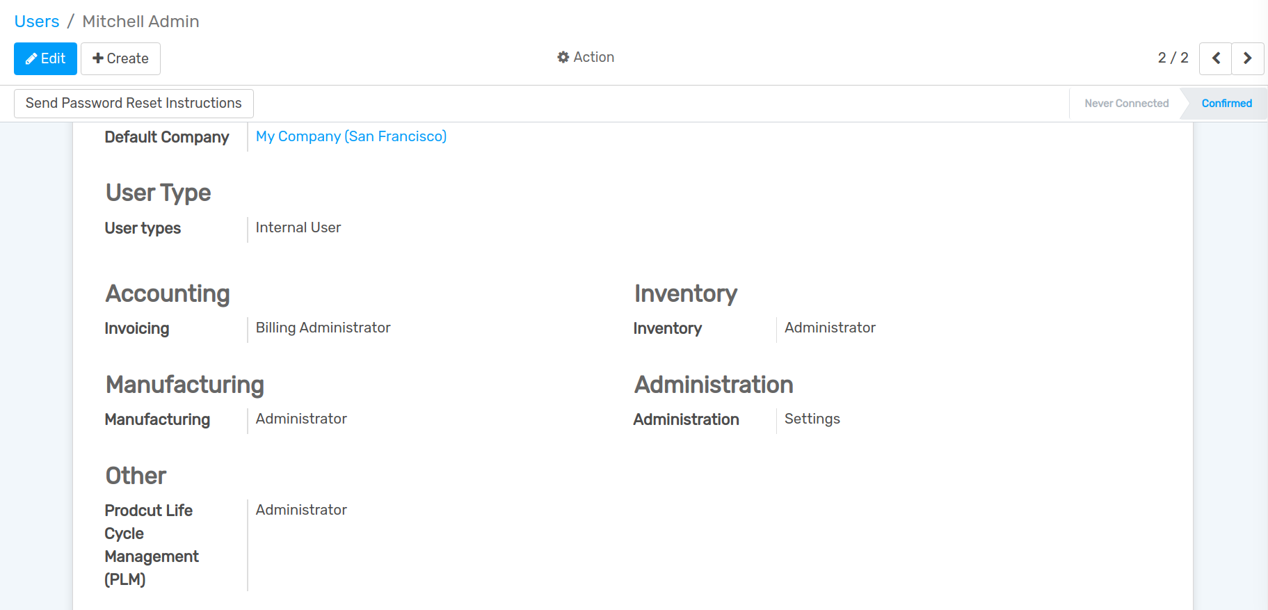Click the Manufacturing Administrator value
This screenshot has height=610, width=1268.
coord(300,419)
